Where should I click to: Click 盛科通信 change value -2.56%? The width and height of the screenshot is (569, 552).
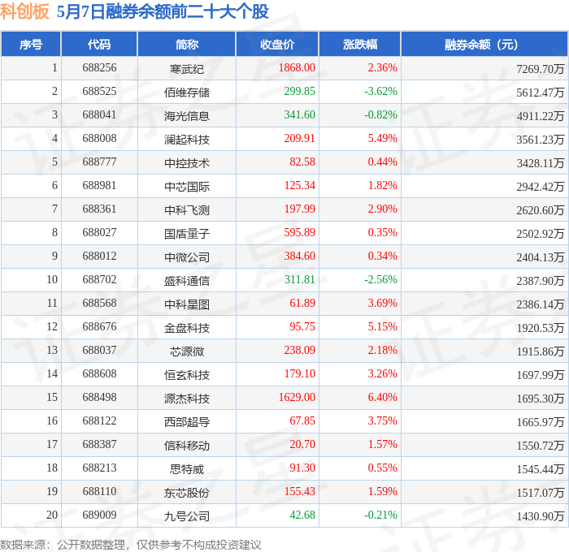(380, 279)
